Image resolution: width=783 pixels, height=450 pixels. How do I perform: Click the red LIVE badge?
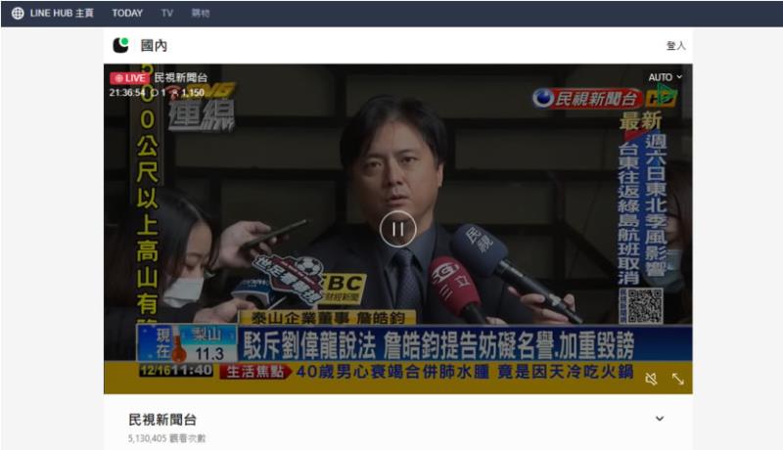tap(129, 78)
